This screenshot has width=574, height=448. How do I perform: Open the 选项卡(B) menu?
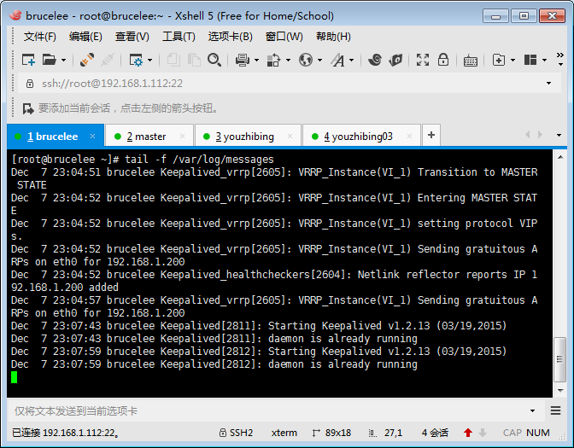pyautogui.click(x=231, y=36)
